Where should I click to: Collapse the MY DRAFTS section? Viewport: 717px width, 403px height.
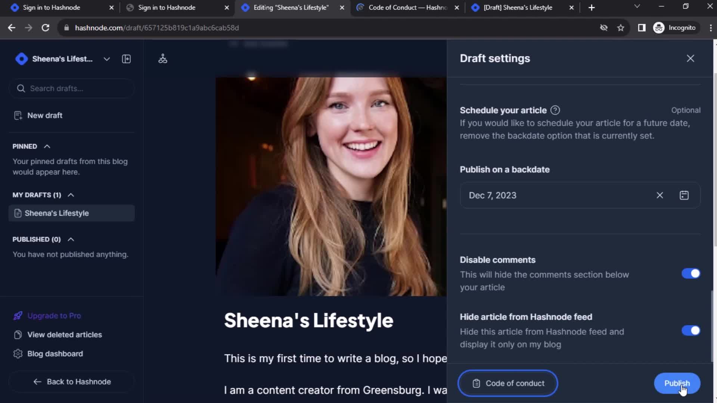pos(71,195)
